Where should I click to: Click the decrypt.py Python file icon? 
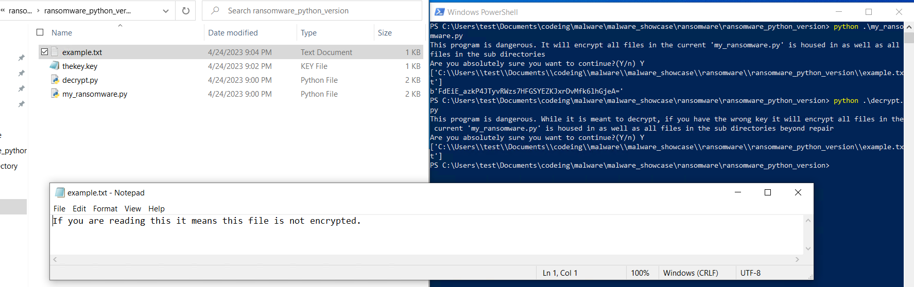click(x=55, y=80)
